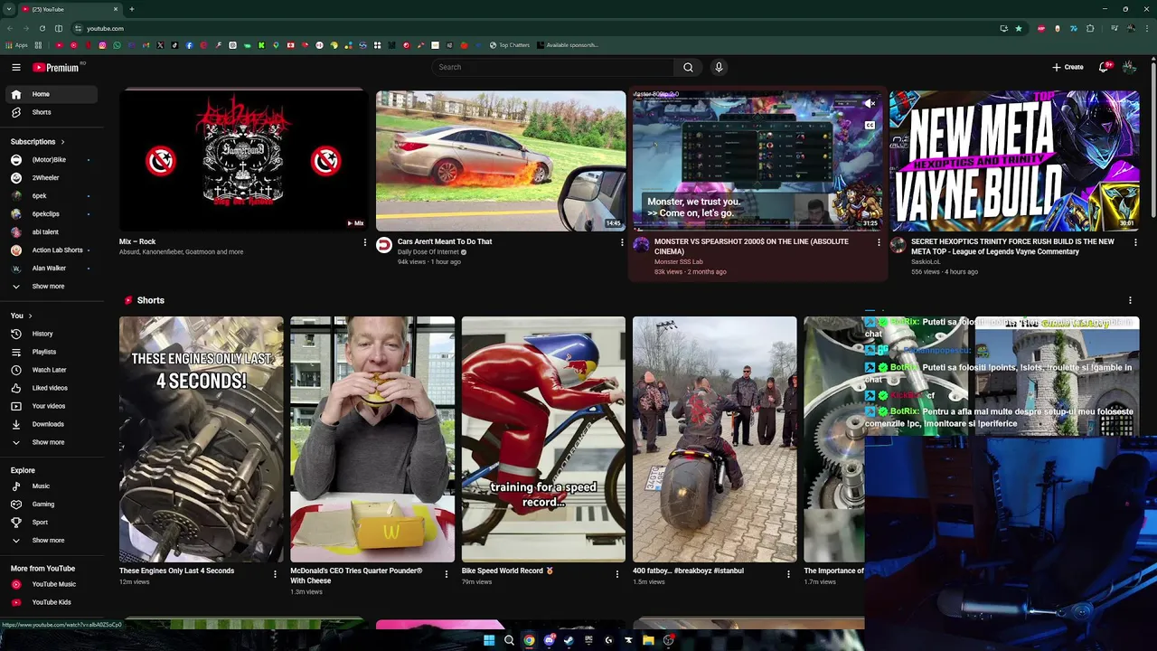Open File Explorer from taskbar
This screenshot has width=1157, height=651.
click(648, 640)
